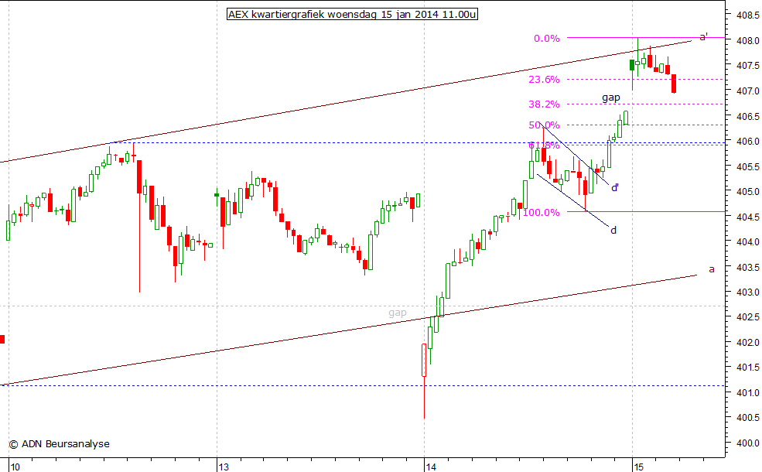Click the price axis value 401.5

(x=747, y=368)
